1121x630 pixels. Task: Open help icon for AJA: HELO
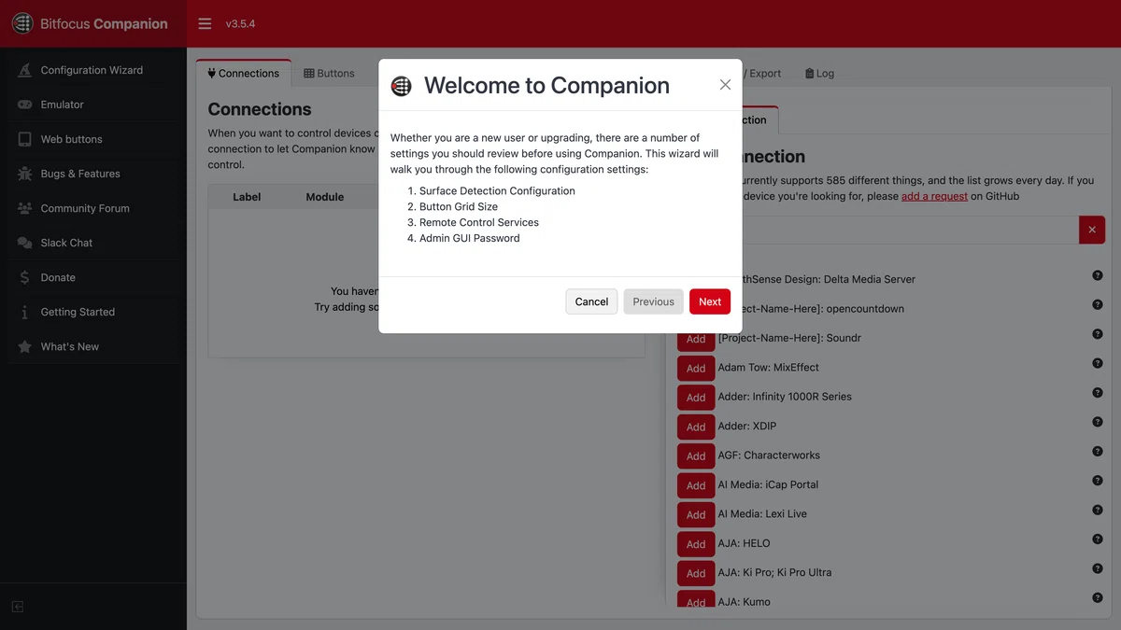coord(1098,539)
